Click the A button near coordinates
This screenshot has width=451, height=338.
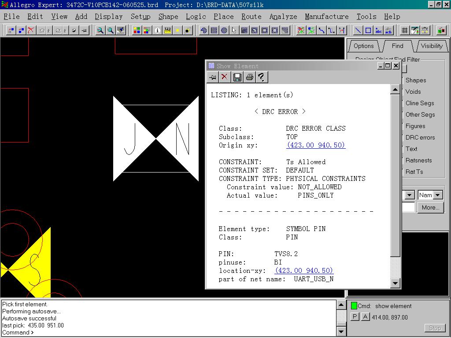pyautogui.click(x=365, y=317)
